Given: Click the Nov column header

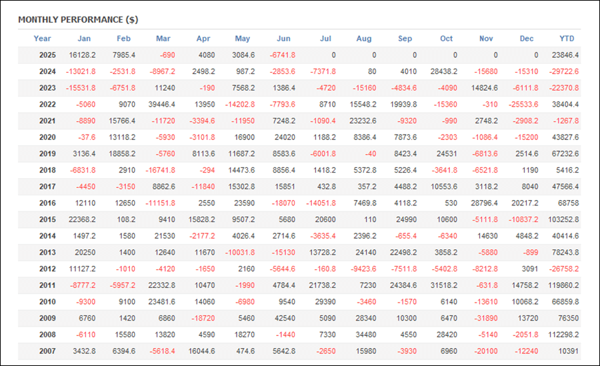Looking at the screenshot, I should point(486,38).
